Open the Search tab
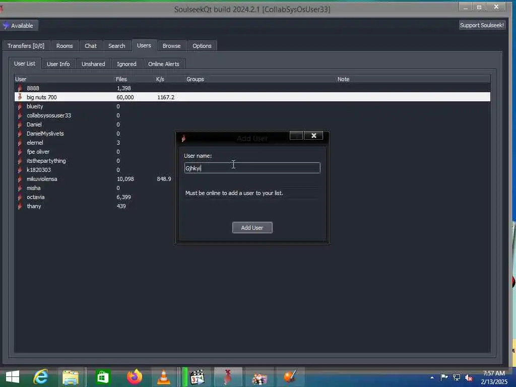Screen dimensions: 516x387 click(117, 46)
